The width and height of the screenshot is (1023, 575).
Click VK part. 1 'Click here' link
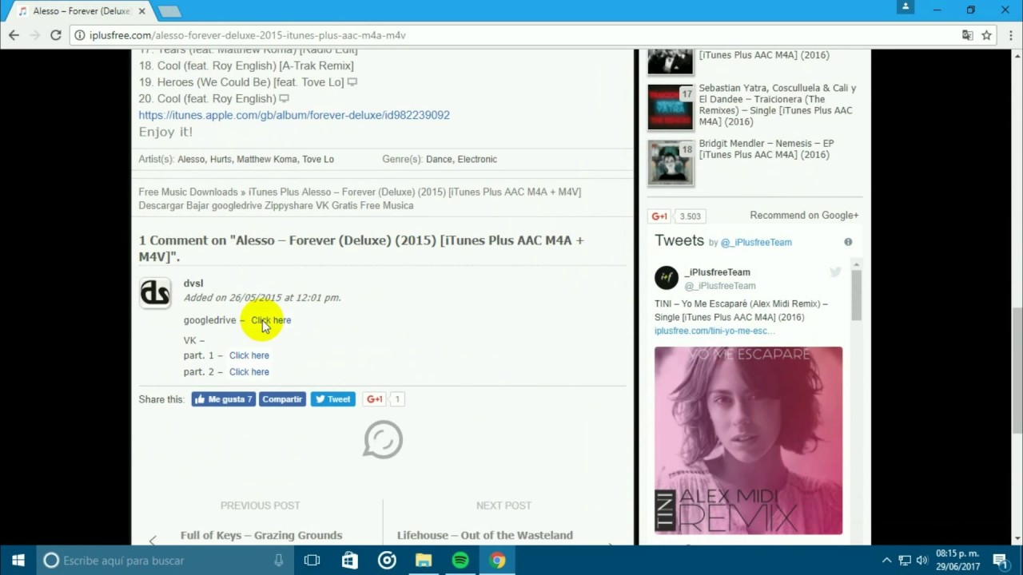(249, 355)
